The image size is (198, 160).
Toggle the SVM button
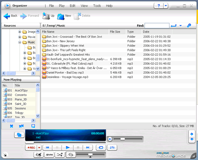(x=49, y=155)
